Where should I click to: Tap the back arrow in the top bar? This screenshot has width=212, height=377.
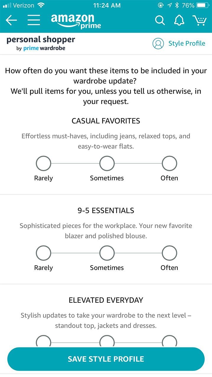tap(11, 20)
